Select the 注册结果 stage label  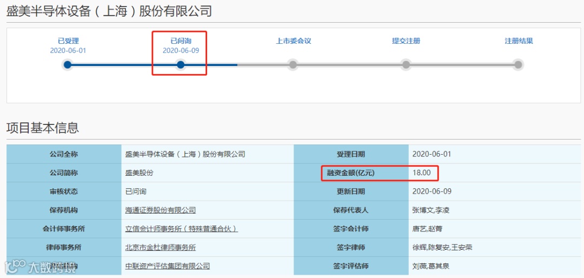click(519, 41)
